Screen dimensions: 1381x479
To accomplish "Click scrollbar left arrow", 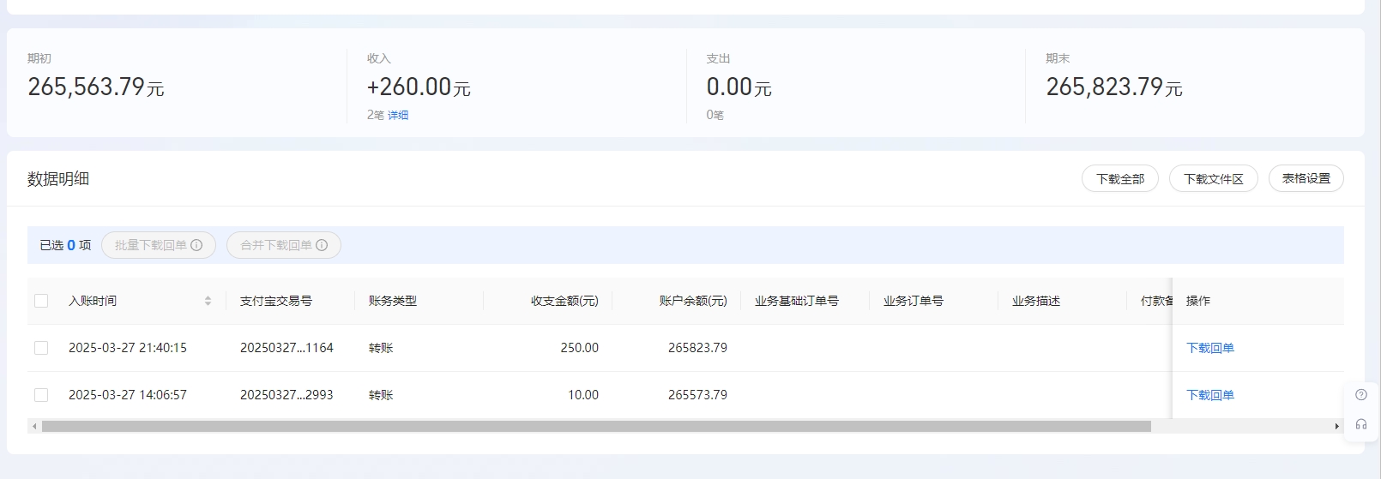I will pyautogui.click(x=34, y=426).
